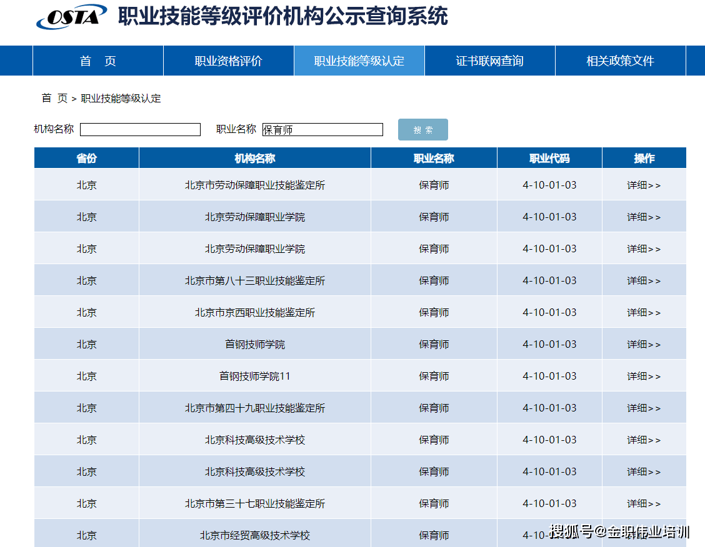Click 保育师 in 北京市京西职业技能鉴定所 row
This screenshot has width=705, height=547.
(434, 313)
